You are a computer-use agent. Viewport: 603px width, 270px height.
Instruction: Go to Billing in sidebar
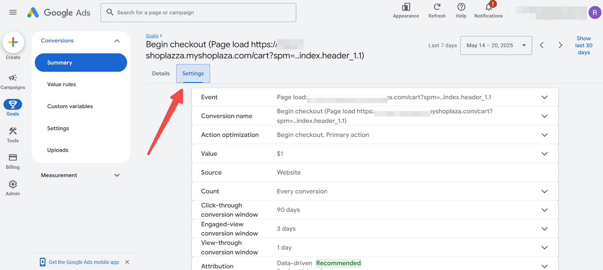(x=13, y=161)
